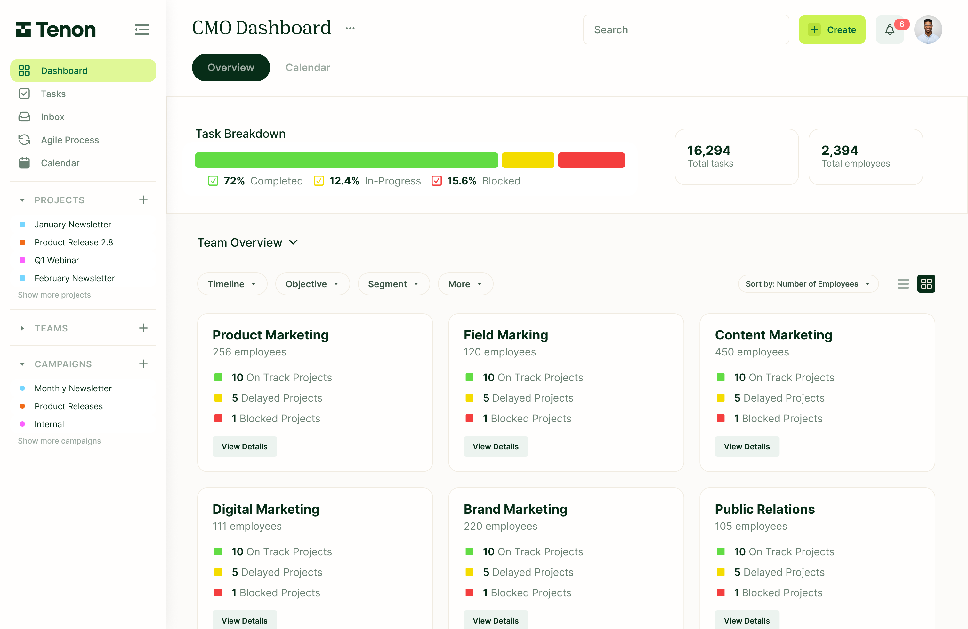This screenshot has height=629, width=968.
Task: Open Inbox in the sidebar
Action: tap(52, 117)
